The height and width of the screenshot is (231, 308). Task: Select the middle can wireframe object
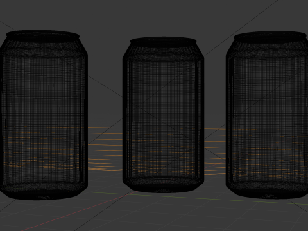163,115
